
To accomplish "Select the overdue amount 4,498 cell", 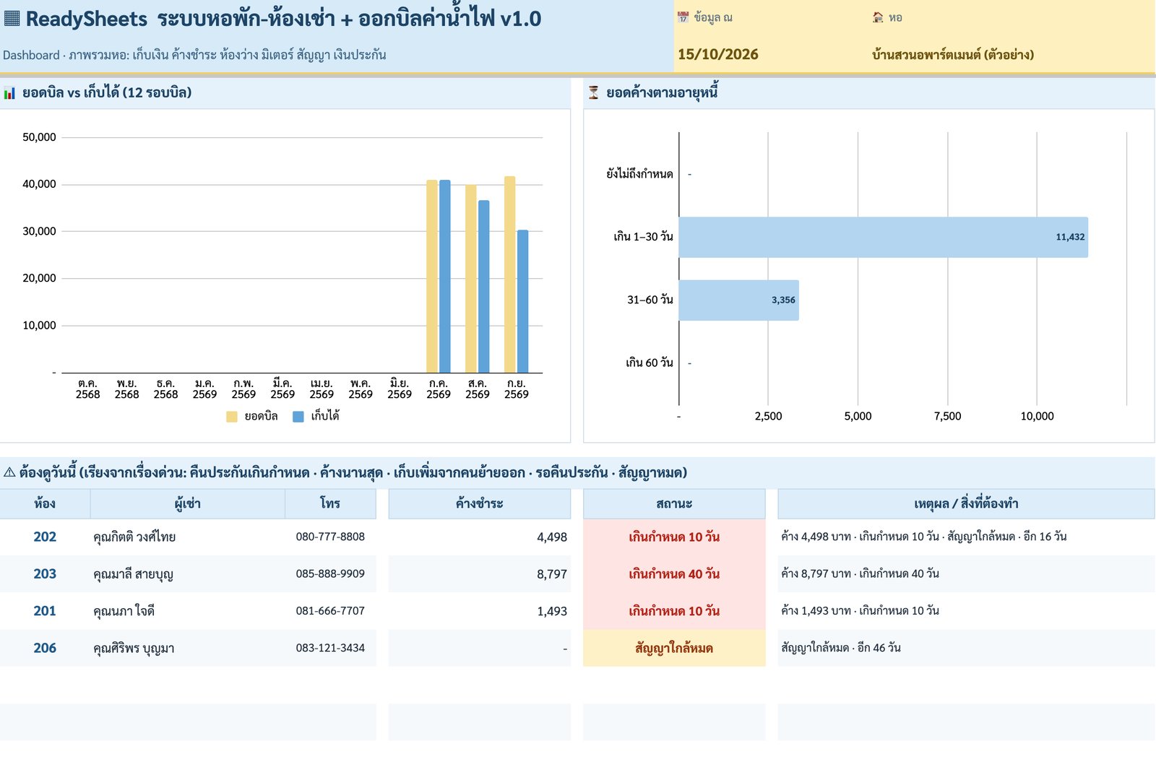I will pyautogui.click(x=480, y=537).
